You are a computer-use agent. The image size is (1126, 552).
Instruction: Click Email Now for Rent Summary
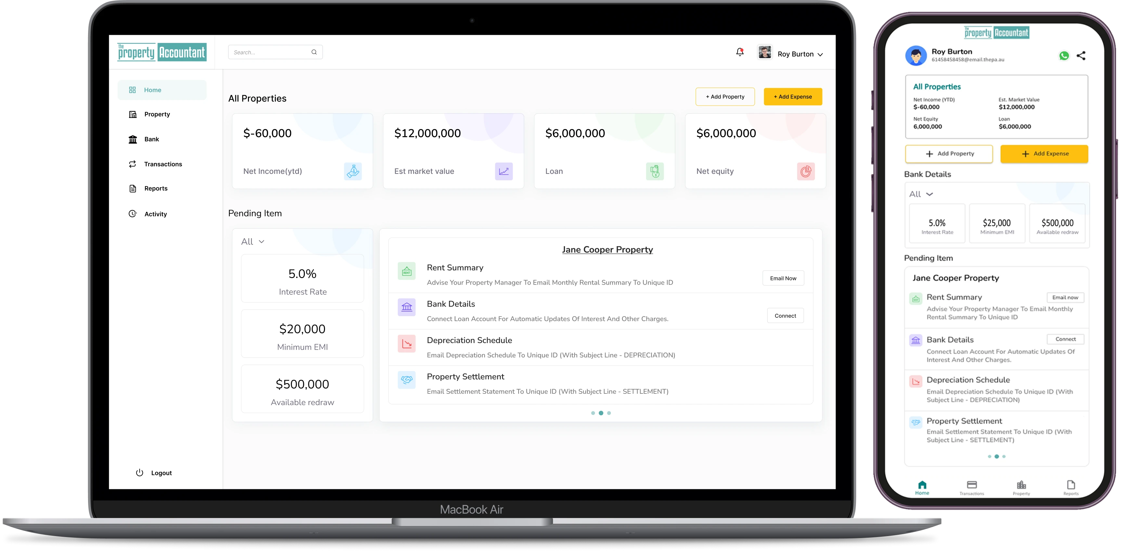tap(783, 278)
